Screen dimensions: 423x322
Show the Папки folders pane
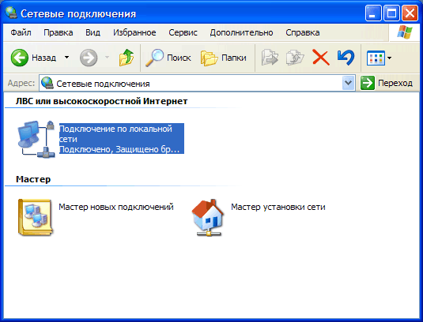click(x=224, y=58)
